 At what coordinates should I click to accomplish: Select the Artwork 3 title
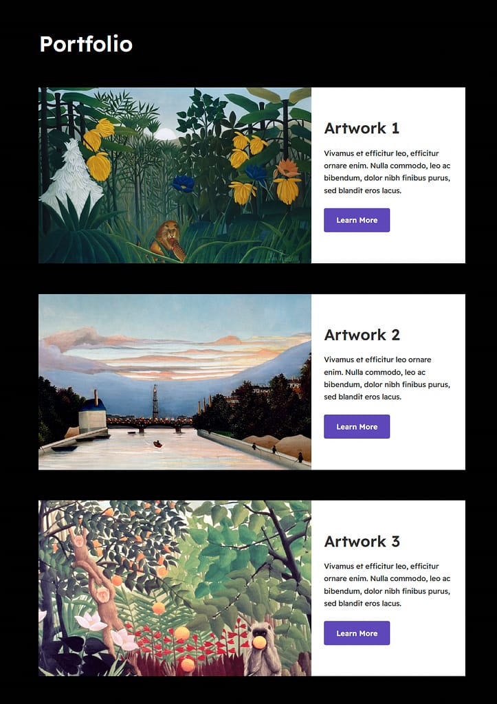pyautogui.click(x=362, y=541)
